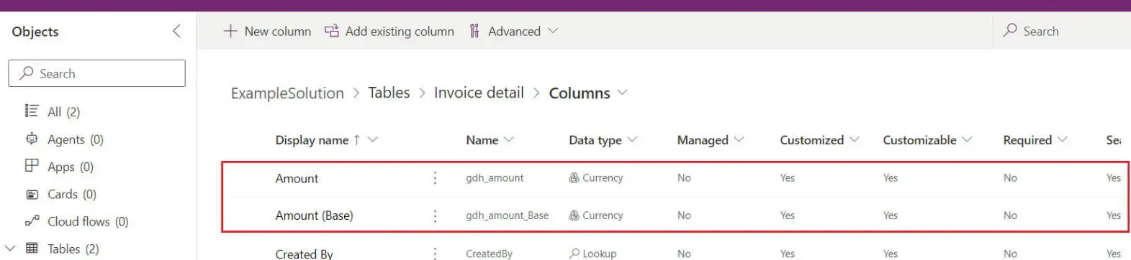Click the gdh_amount_Base name cell
This screenshot has width=1131, height=260.
click(x=507, y=215)
